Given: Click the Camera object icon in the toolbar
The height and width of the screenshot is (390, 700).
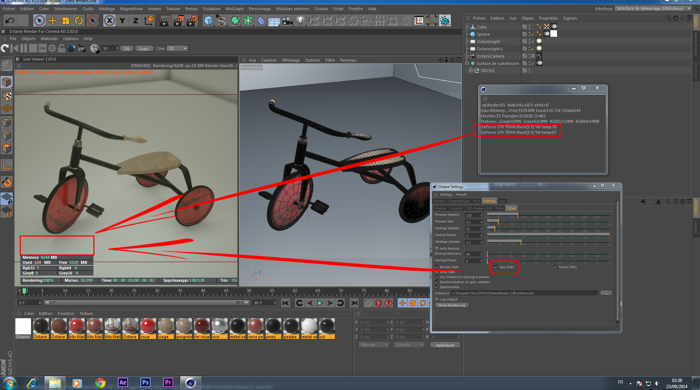Looking at the screenshot, I should pyautogui.click(x=287, y=21).
